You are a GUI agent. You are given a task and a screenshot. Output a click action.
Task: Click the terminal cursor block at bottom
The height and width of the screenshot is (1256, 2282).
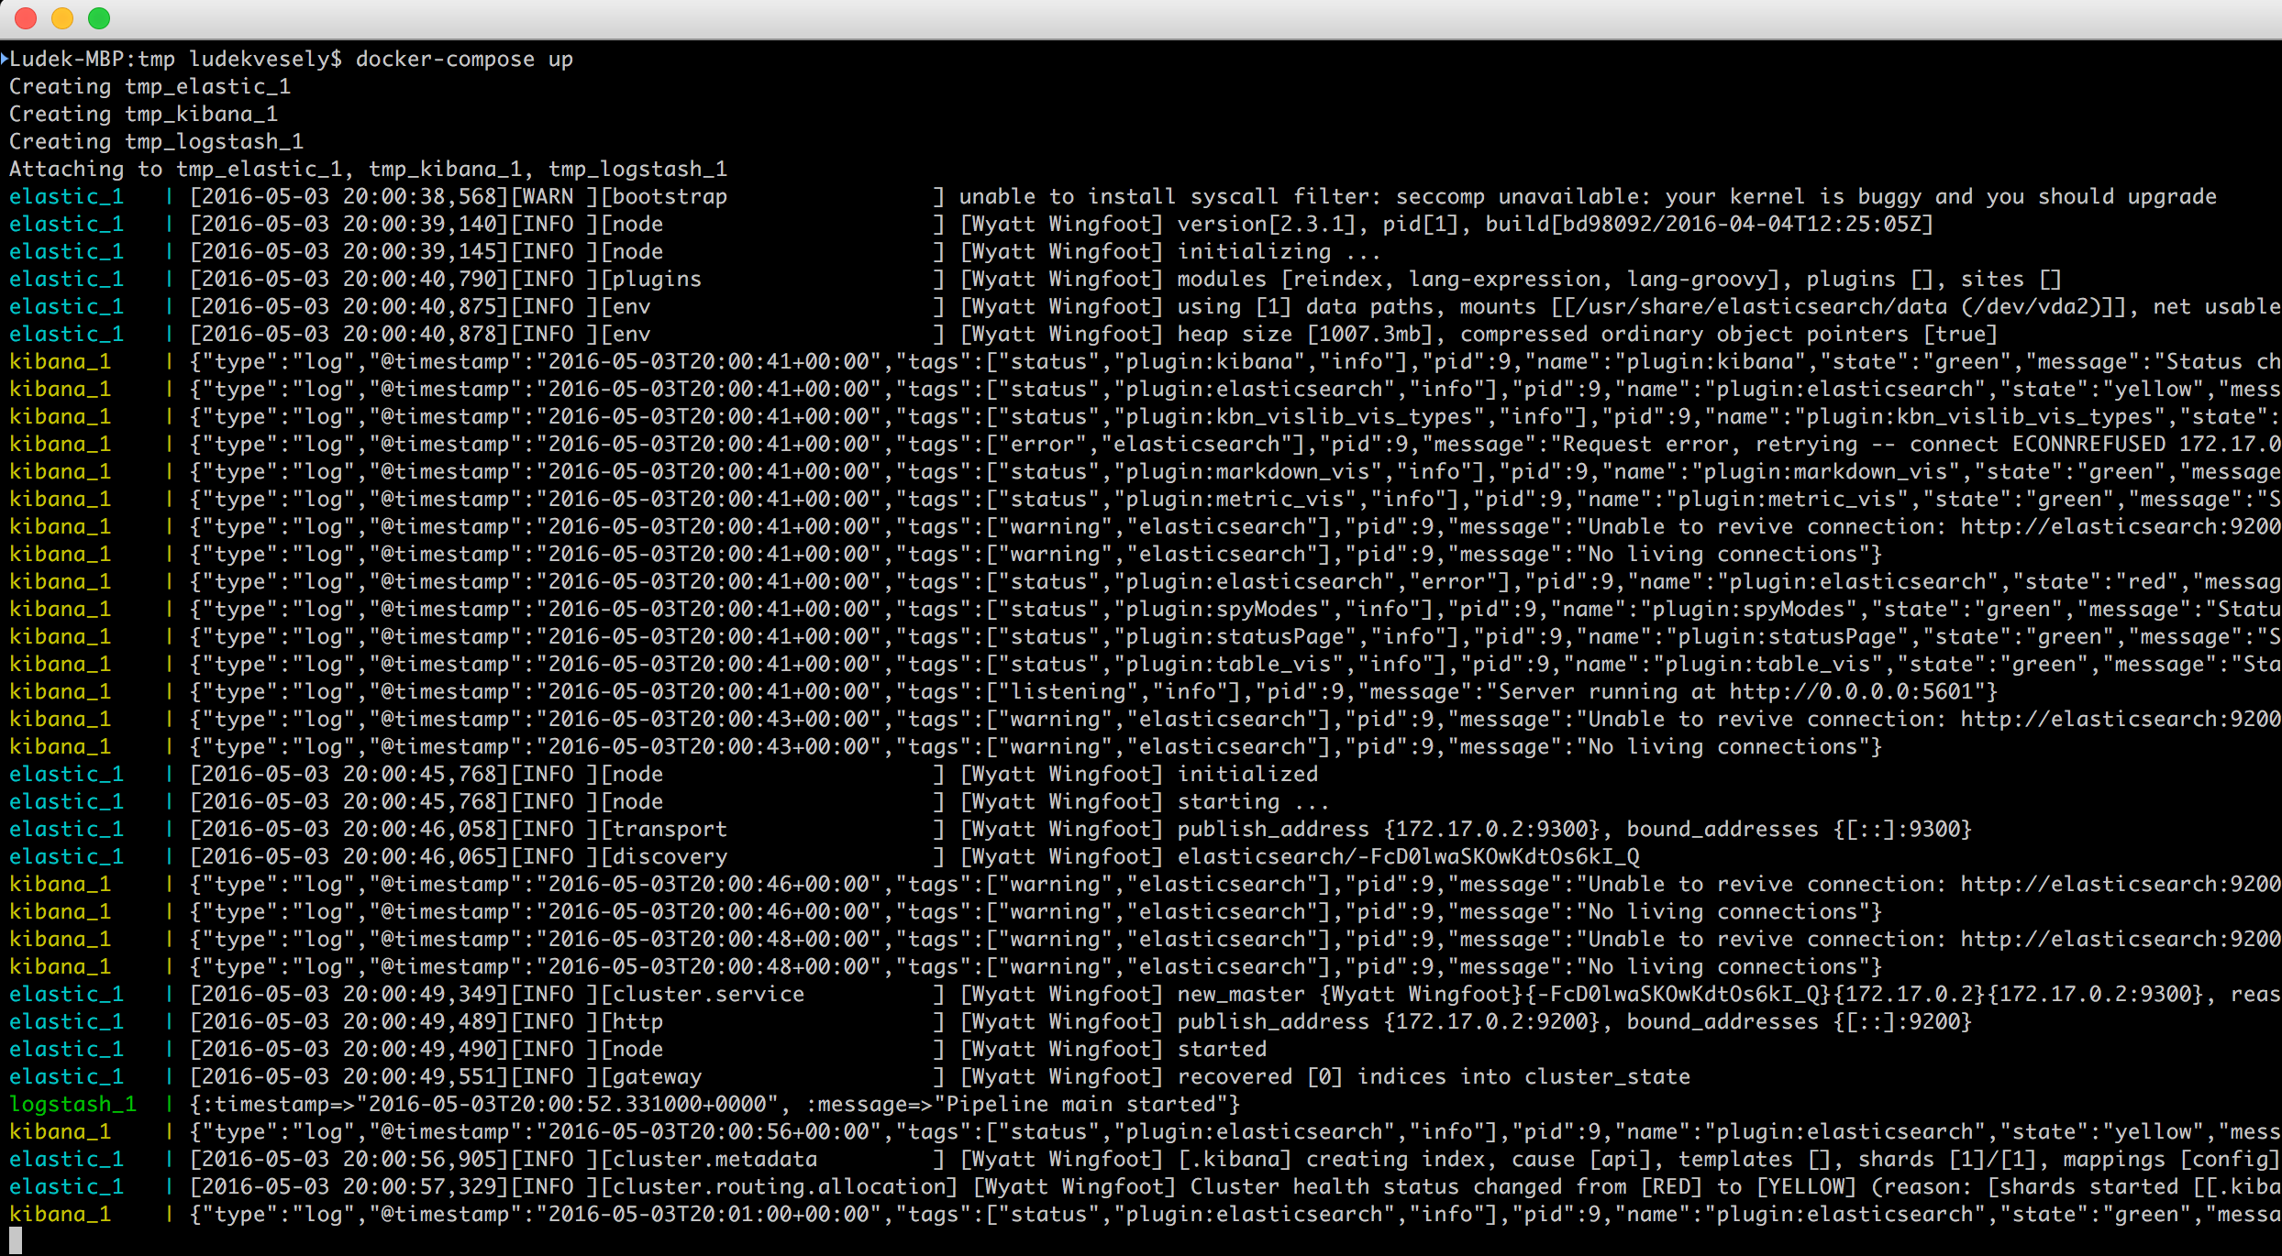tap(16, 1241)
